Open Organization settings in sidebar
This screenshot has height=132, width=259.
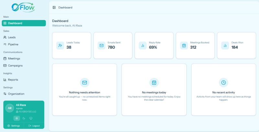tap(24, 94)
